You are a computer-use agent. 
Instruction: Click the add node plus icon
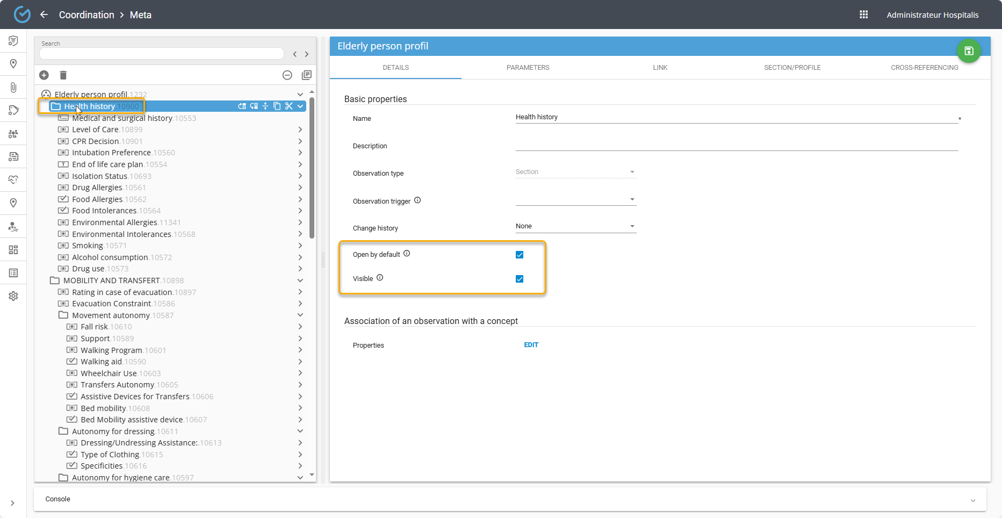[44, 75]
